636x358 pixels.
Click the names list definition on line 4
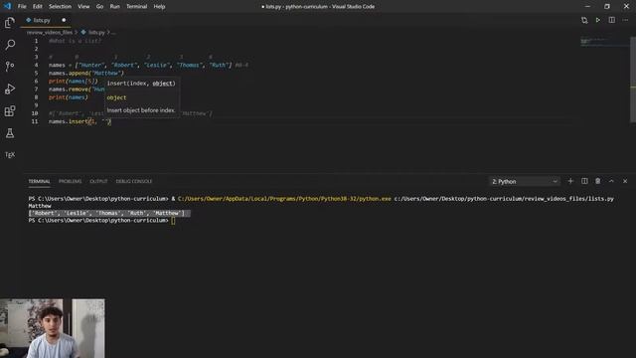(x=140, y=65)
